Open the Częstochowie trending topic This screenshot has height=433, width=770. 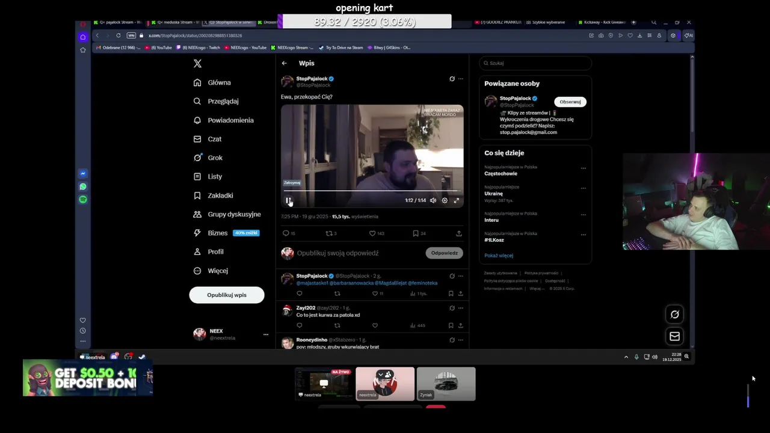tap(500, 174)
